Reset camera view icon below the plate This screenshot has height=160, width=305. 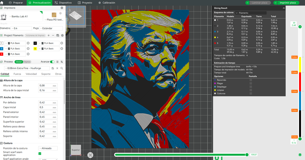(x=90, y=155)
